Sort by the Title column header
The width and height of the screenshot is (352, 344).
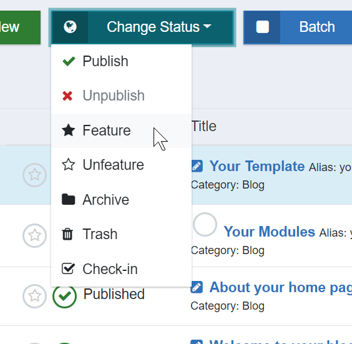[204, 126]
